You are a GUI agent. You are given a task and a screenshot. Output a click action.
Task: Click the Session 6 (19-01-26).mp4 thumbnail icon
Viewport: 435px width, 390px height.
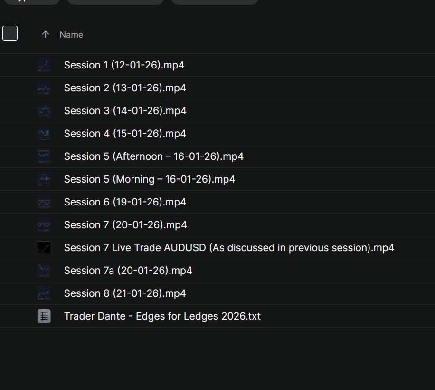[44, 202]
